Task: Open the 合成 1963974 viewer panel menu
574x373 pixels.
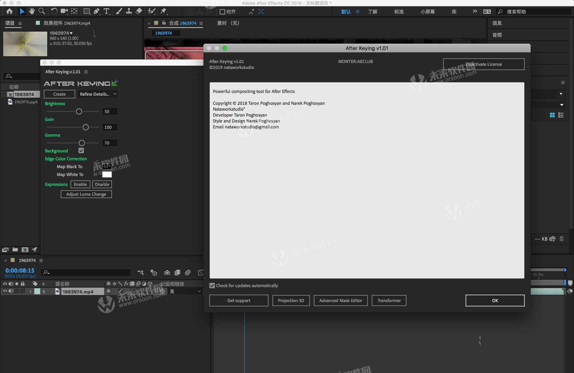Action: pos(201,23)
